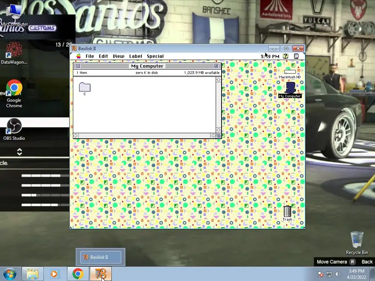Maximize the Basilisk II window
This screenshot has width=375, height=281.
click(286, 49)
